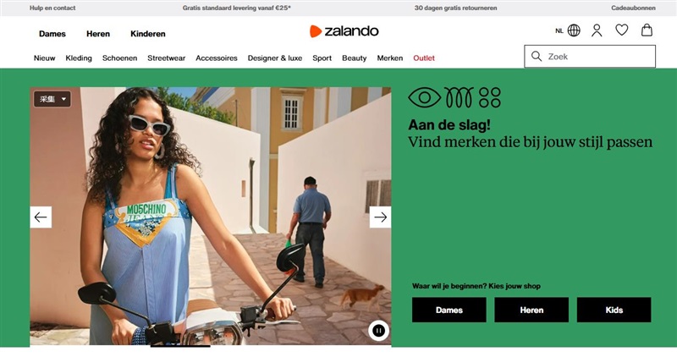Open the wishlist heart icon

click(x=622, y=30)
